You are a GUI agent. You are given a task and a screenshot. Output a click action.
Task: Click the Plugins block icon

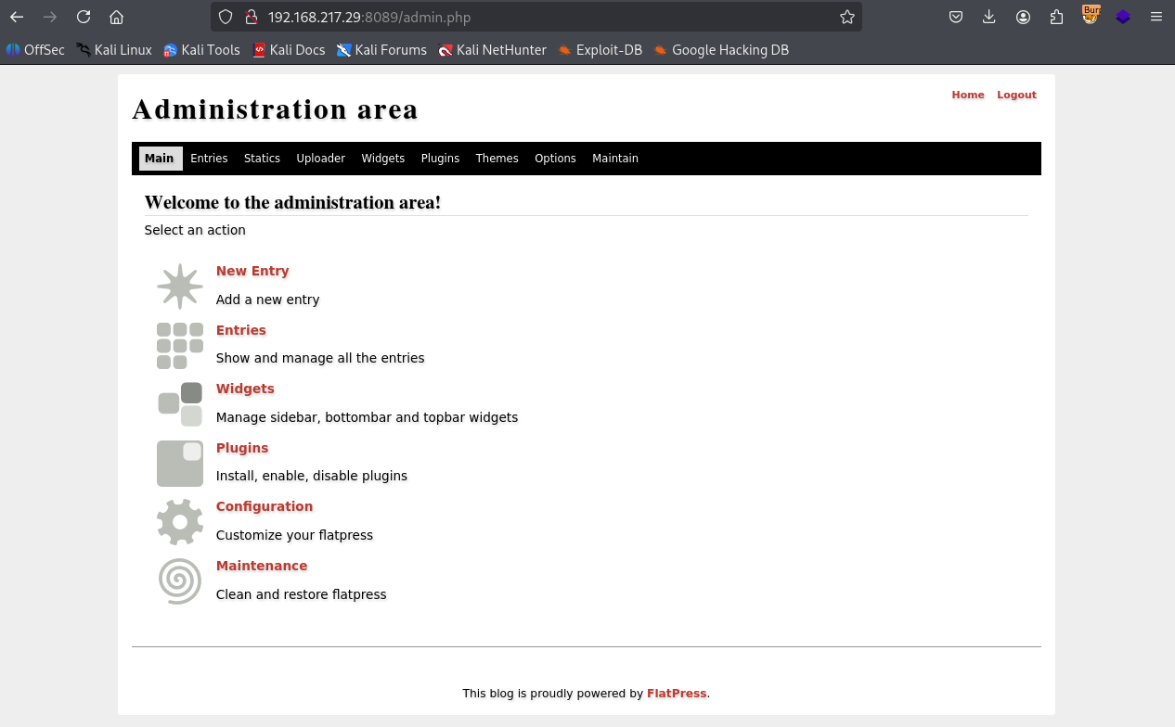(179, 464)
